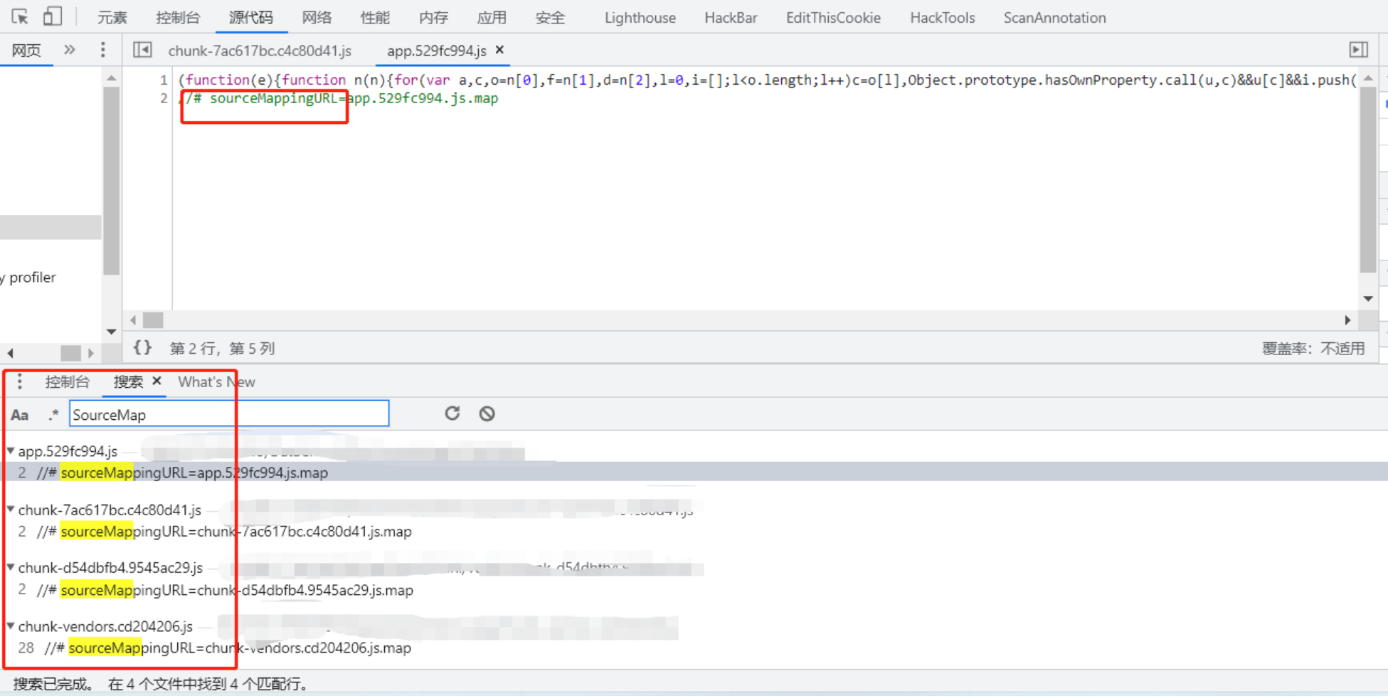
Task: Collapse chunk-vendors.cd204206.js result group
Action: [11, 626]
